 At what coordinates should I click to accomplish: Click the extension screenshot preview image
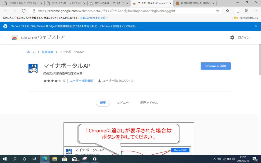click(x=129, y=139)
